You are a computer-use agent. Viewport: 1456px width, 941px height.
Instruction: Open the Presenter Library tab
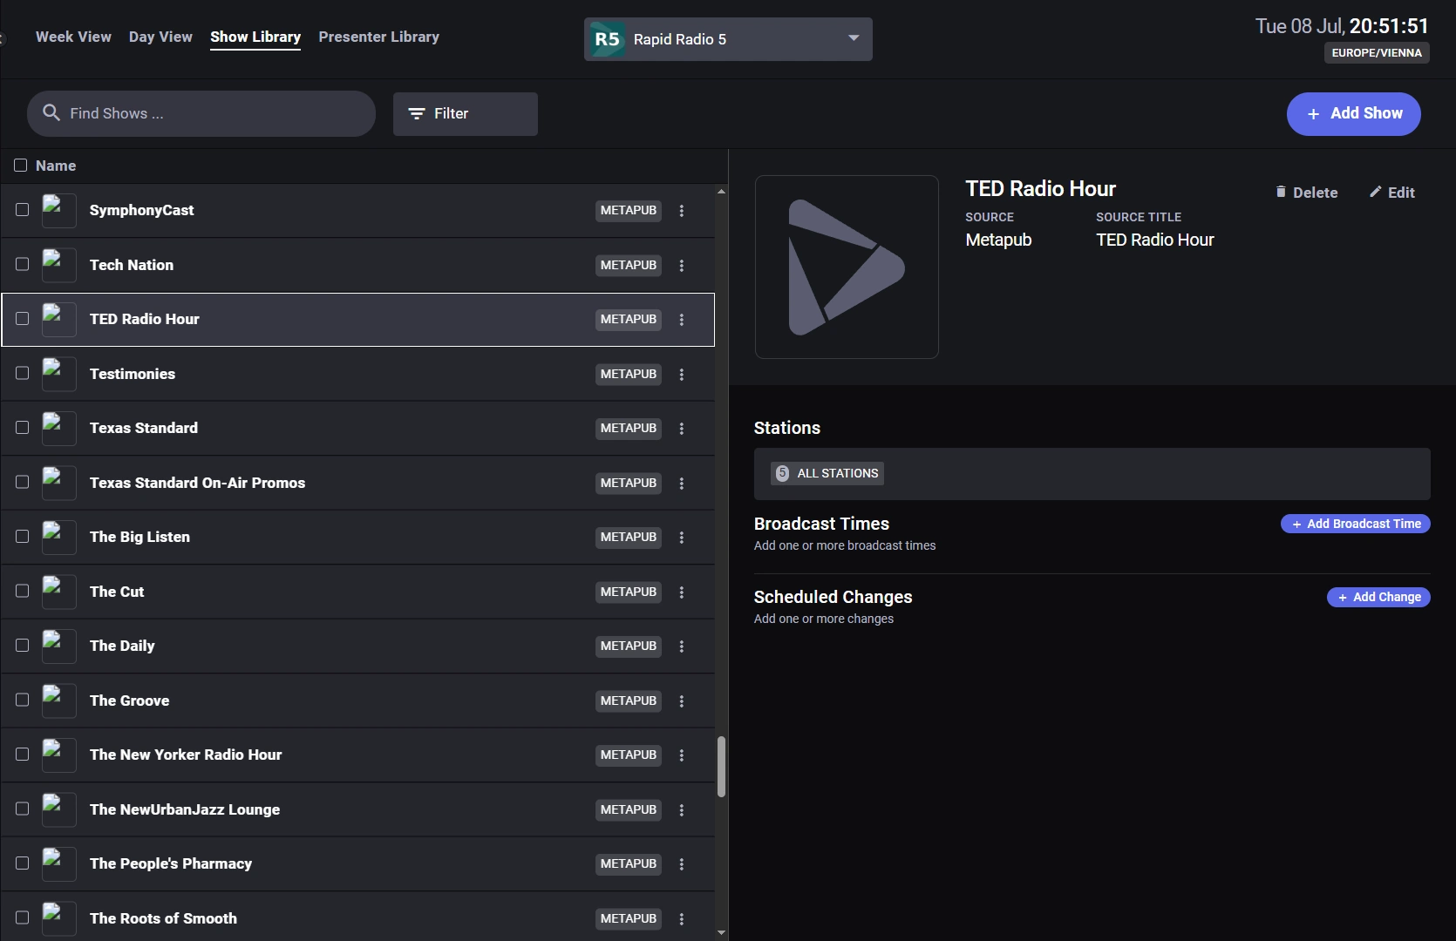378,37
